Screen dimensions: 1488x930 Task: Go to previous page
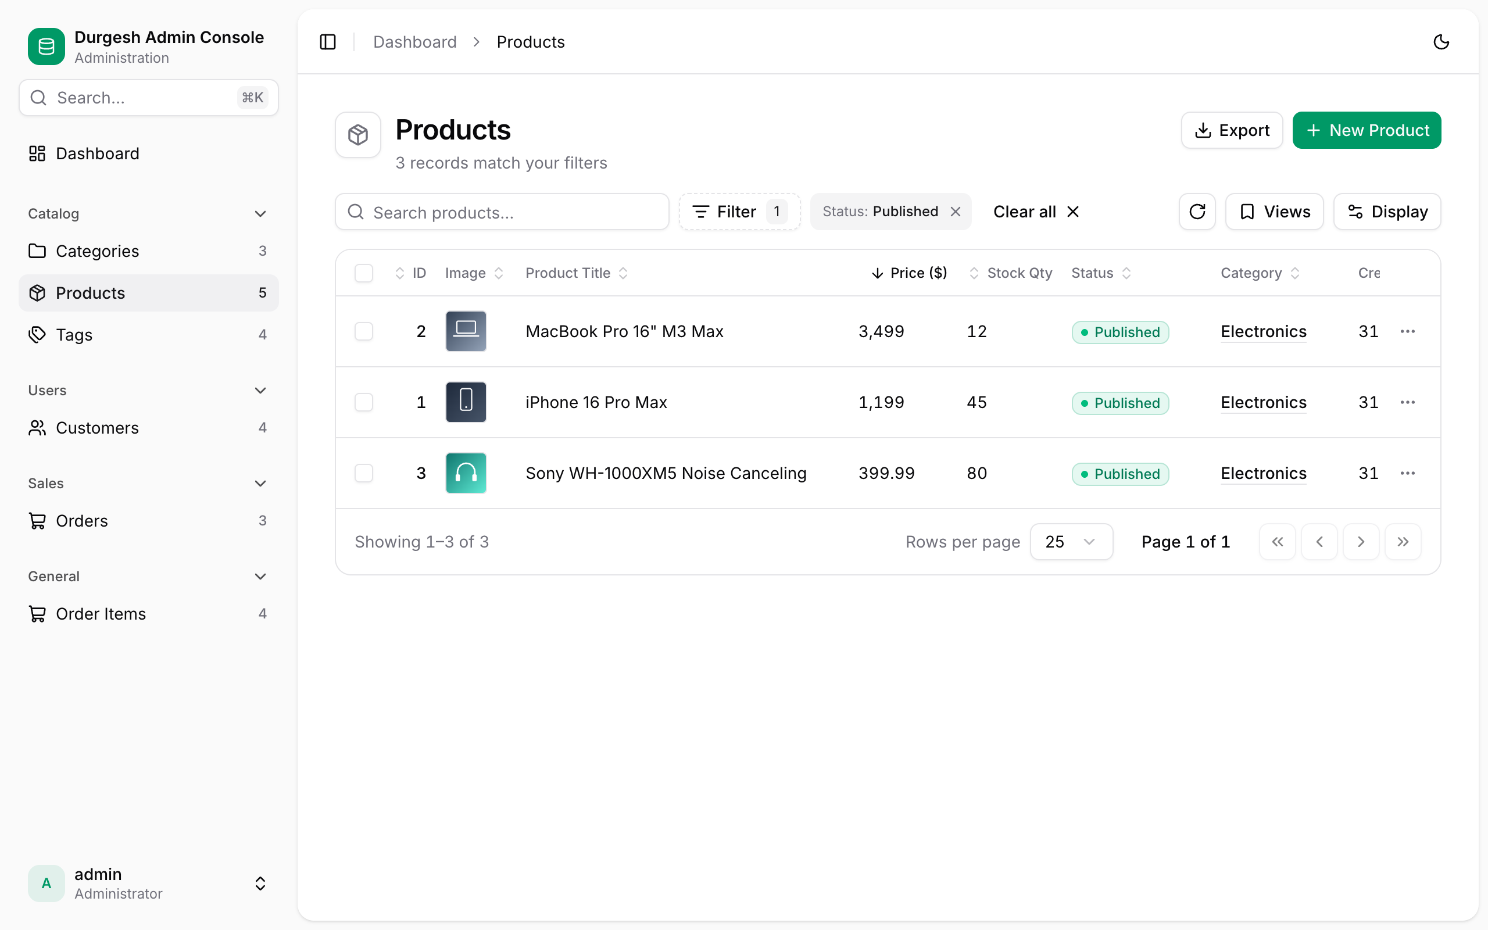(x=1319, y=542)
